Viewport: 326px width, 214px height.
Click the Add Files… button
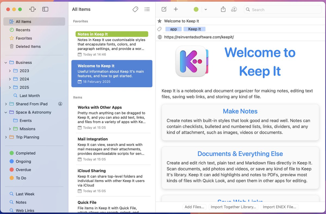tap(195, 207)
